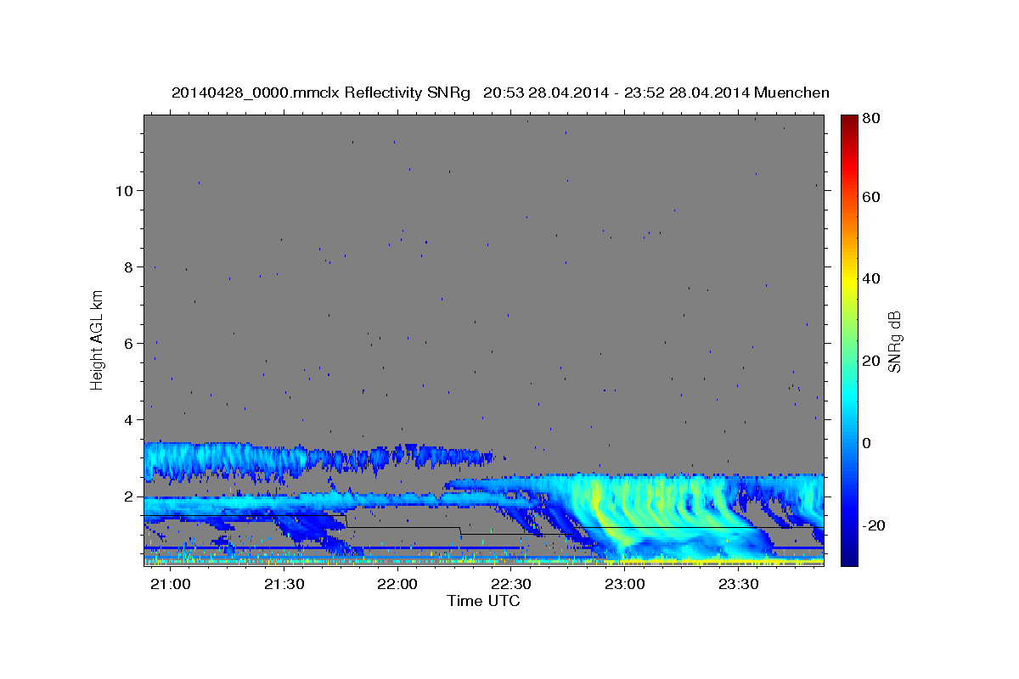Click the colorbar value 80
1019x679 pixels.
coord(870,119)
